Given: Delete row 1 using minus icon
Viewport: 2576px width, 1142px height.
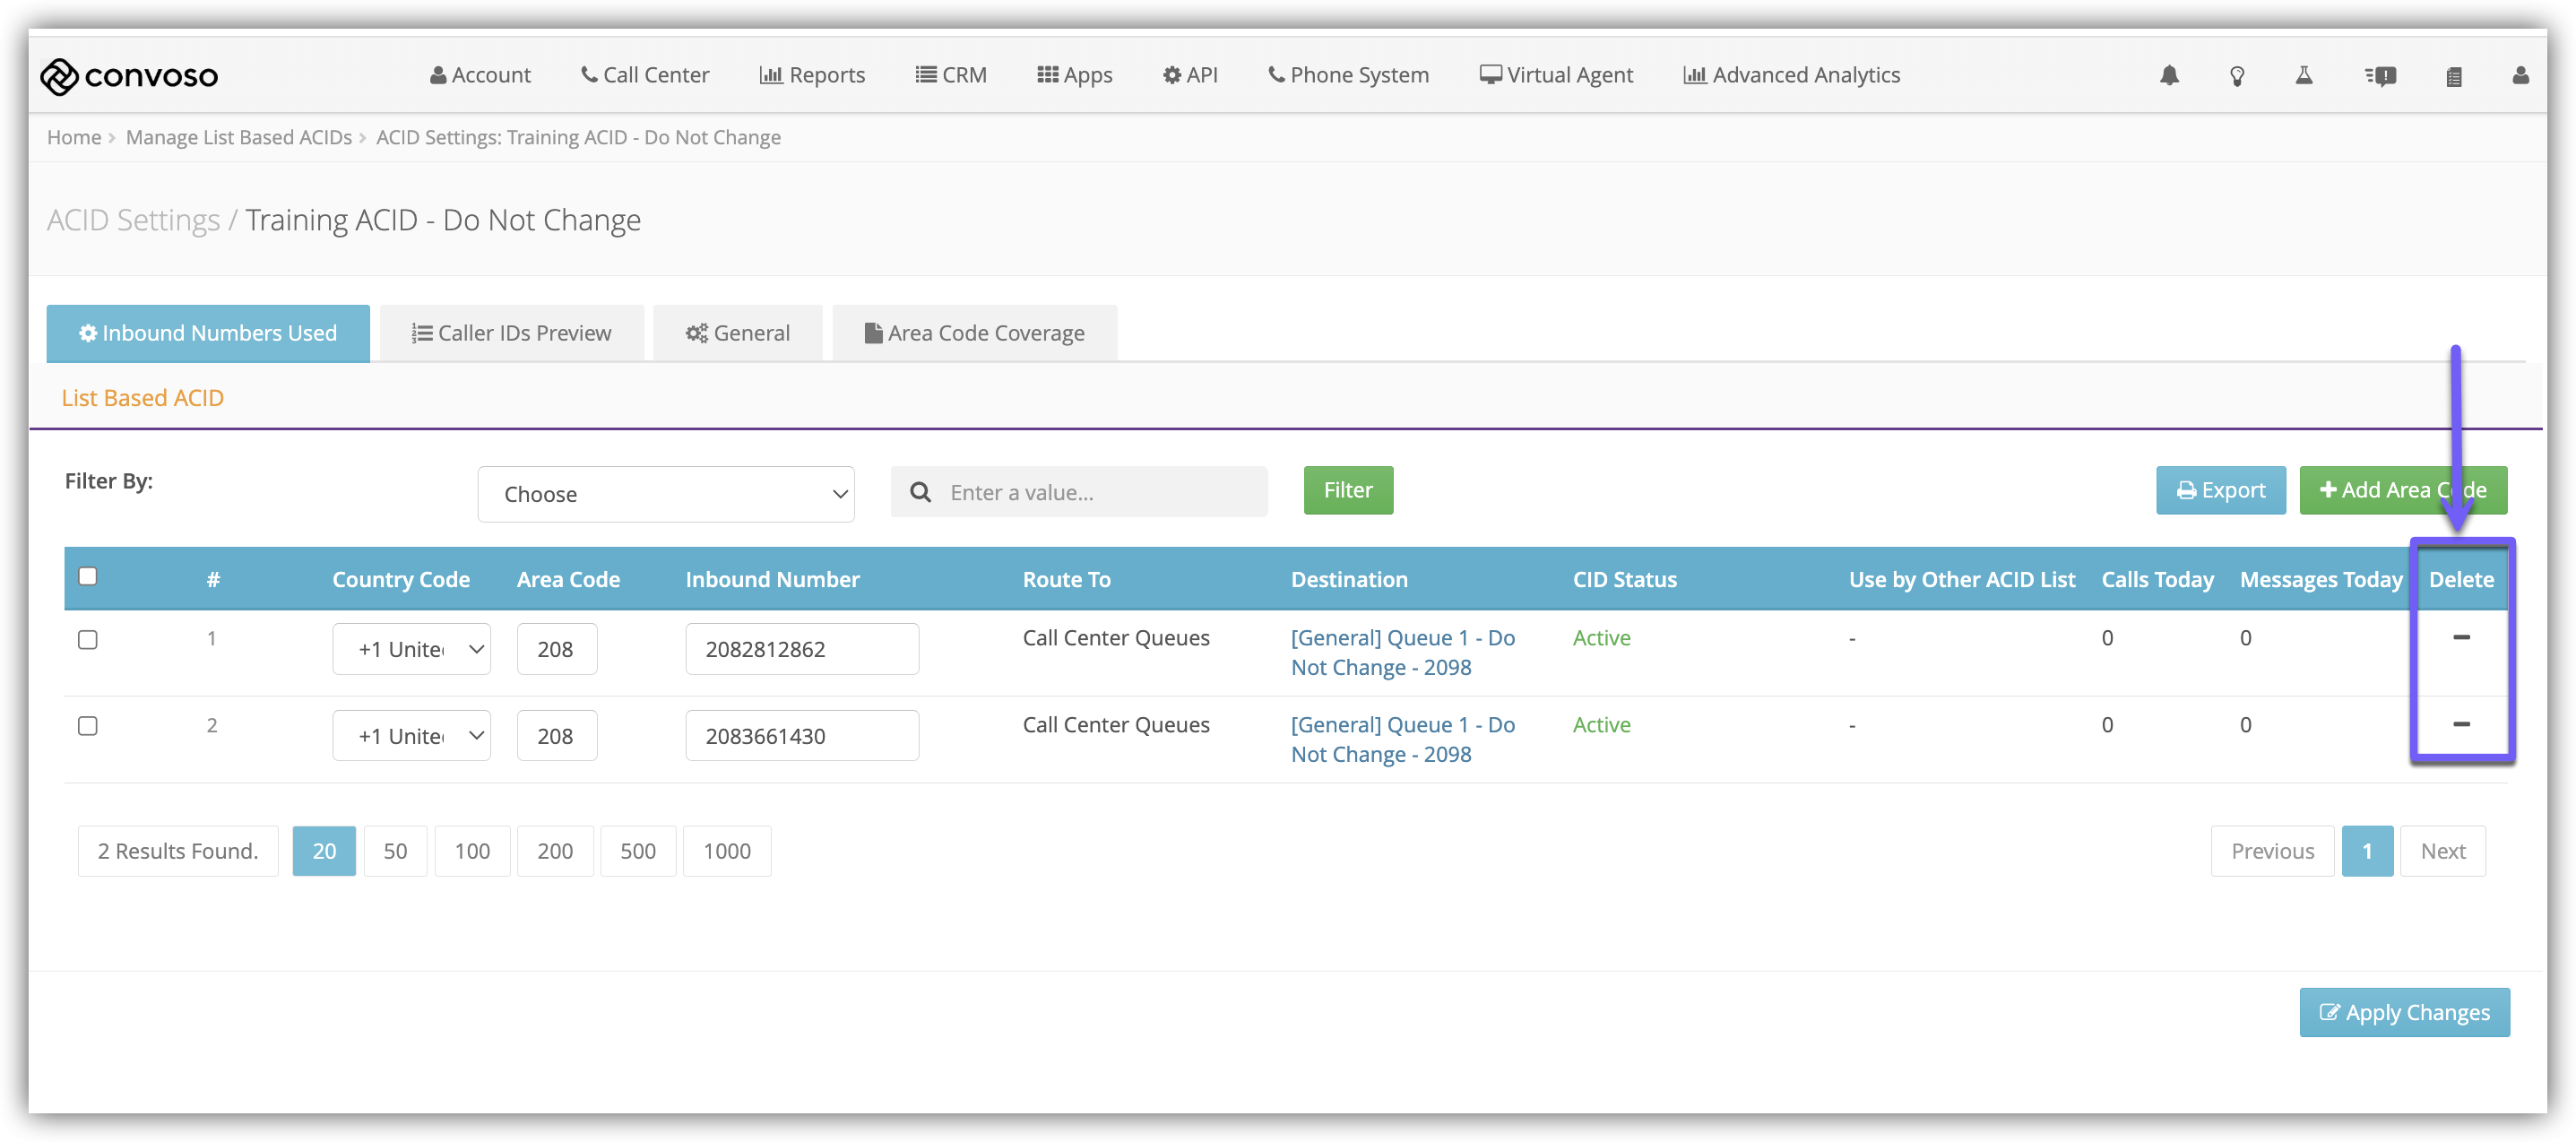Looking at the screenshot, I should (2461, 637).
